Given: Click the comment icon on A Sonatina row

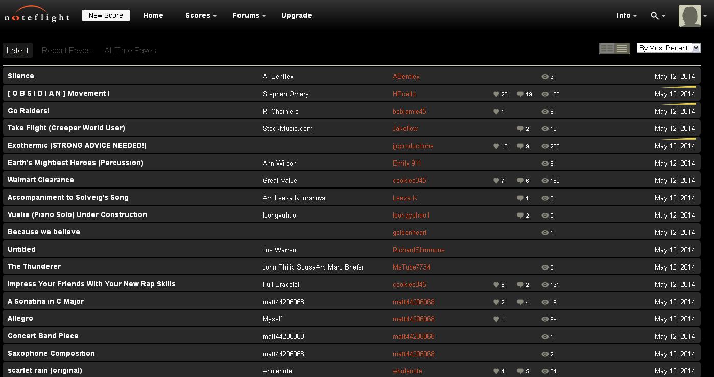Looking at the screenshot, I should click(x=520, y=302).
